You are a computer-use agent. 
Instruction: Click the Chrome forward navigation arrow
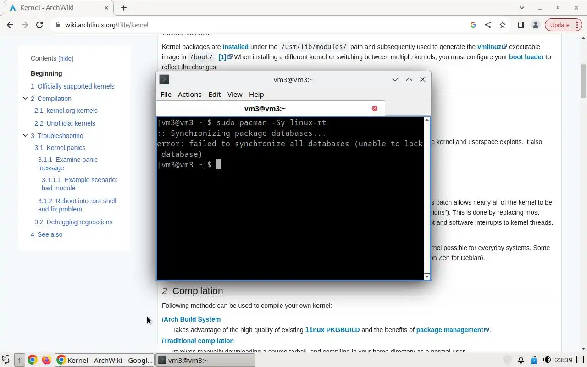[25, 25]
